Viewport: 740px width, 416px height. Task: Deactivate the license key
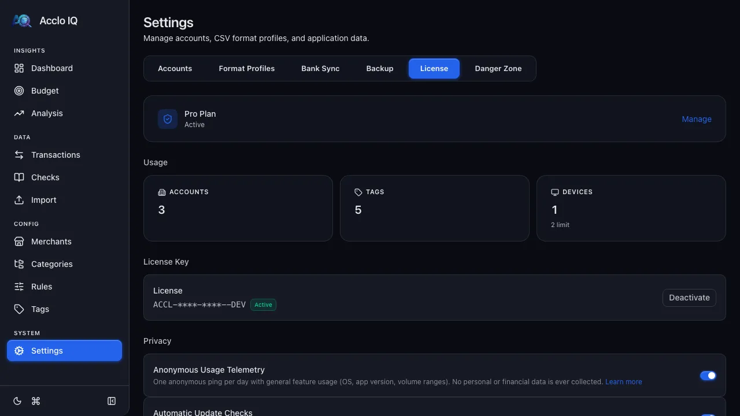[689, 298]
